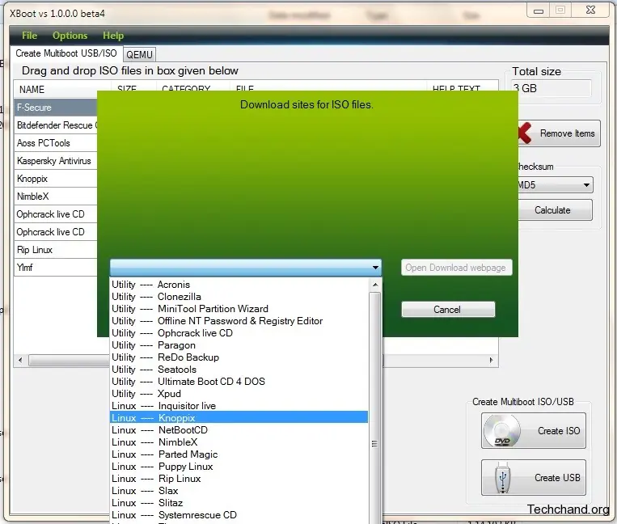Select Utility ---- Ophcrack live CD option
The width and height of the screenshot is (617, 524).
tap(239, 333)
